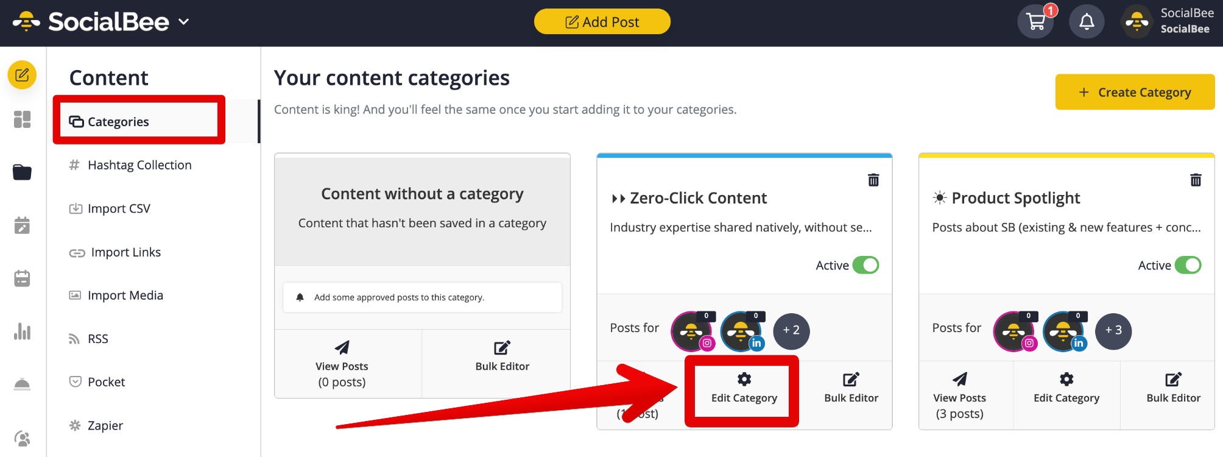This screenshot has width=1223, height=457.
Task: Open the notifications bell
Action: point(1087,23)
